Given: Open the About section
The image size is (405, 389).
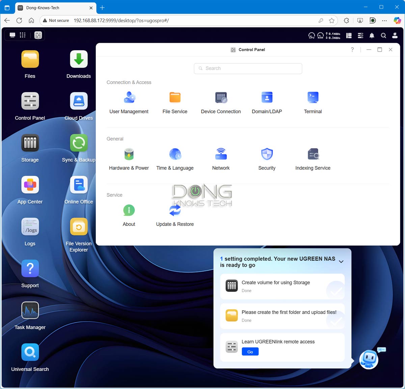Looking at the screenshot, I should point(129,215).
